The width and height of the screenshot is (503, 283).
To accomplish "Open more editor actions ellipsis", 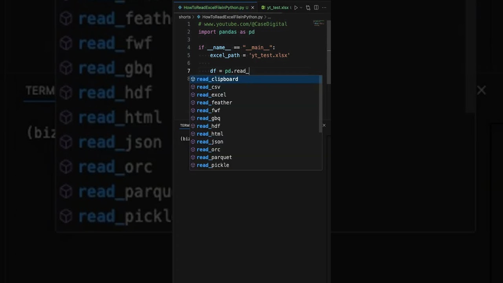I will point(324,7).
